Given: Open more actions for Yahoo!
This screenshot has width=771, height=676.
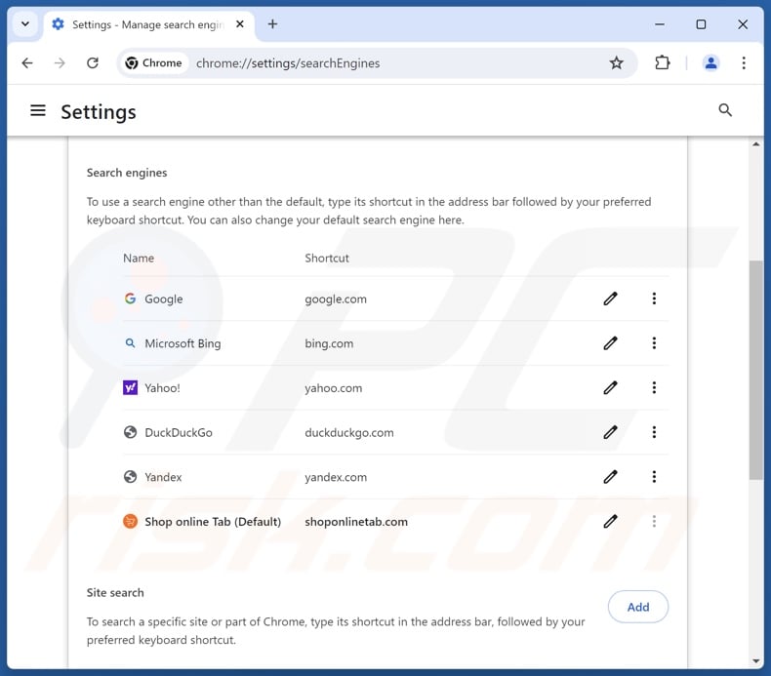Looking at the screenshot, I should [x=654, y=387].
